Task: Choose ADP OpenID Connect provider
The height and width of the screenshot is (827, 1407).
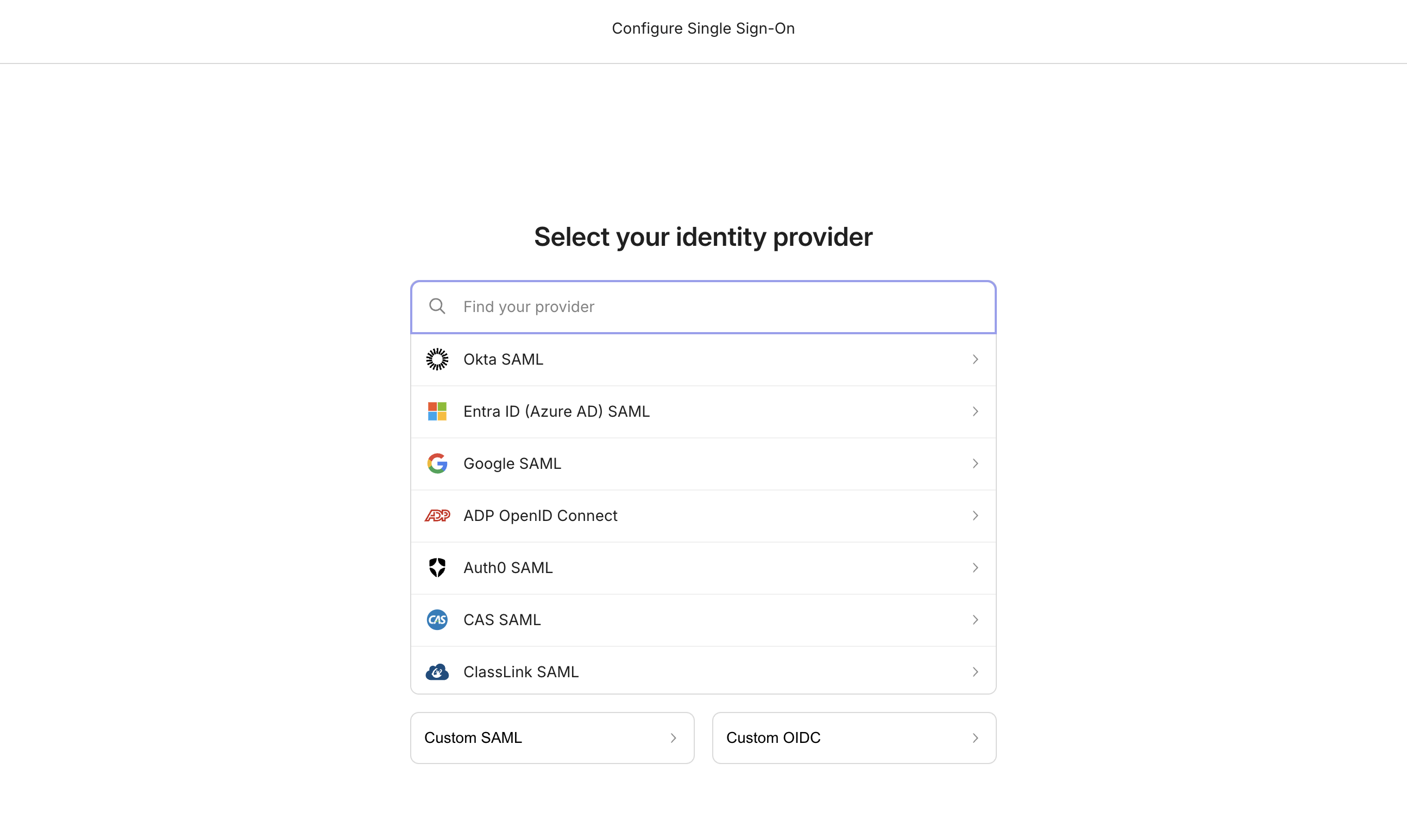Action: pos(540,516)
